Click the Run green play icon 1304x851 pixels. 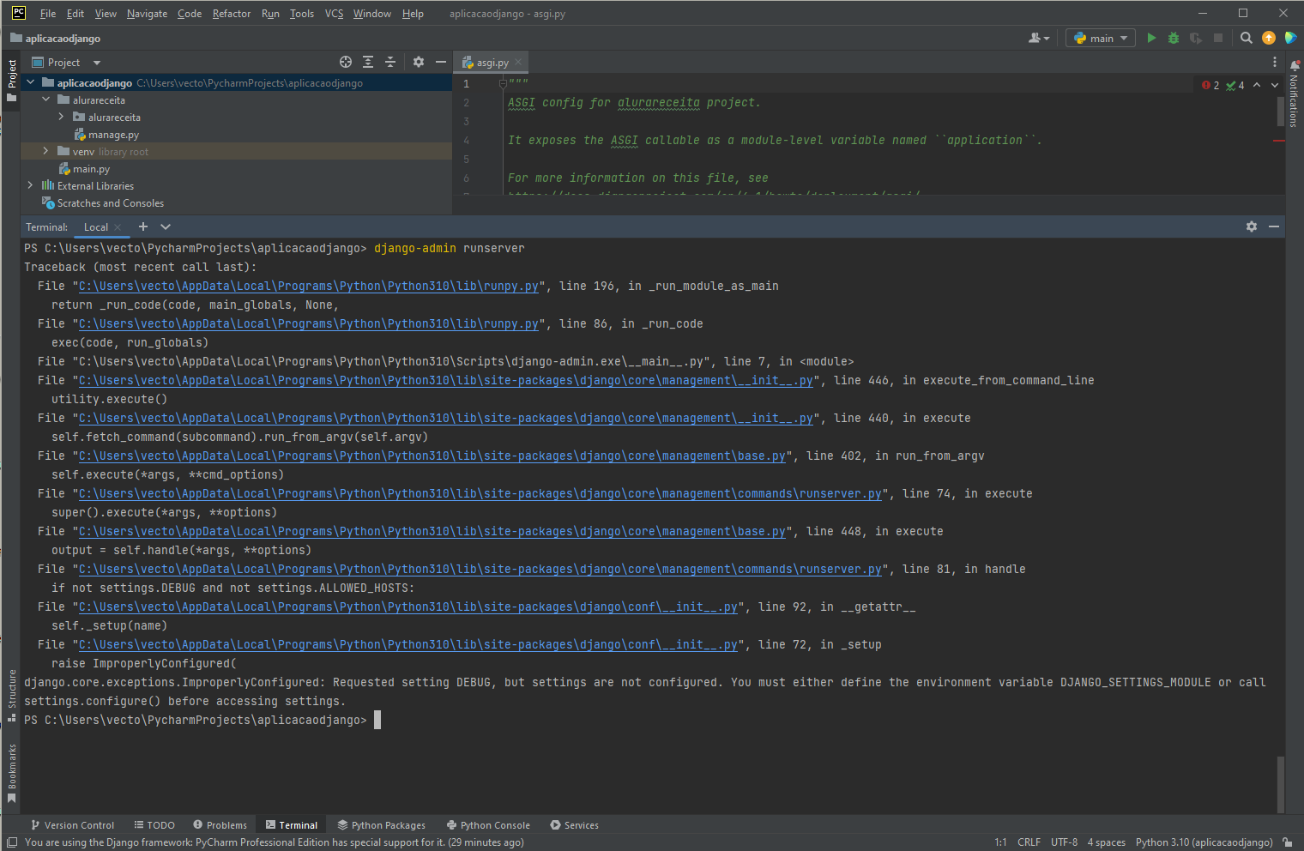click(1151, 38)
